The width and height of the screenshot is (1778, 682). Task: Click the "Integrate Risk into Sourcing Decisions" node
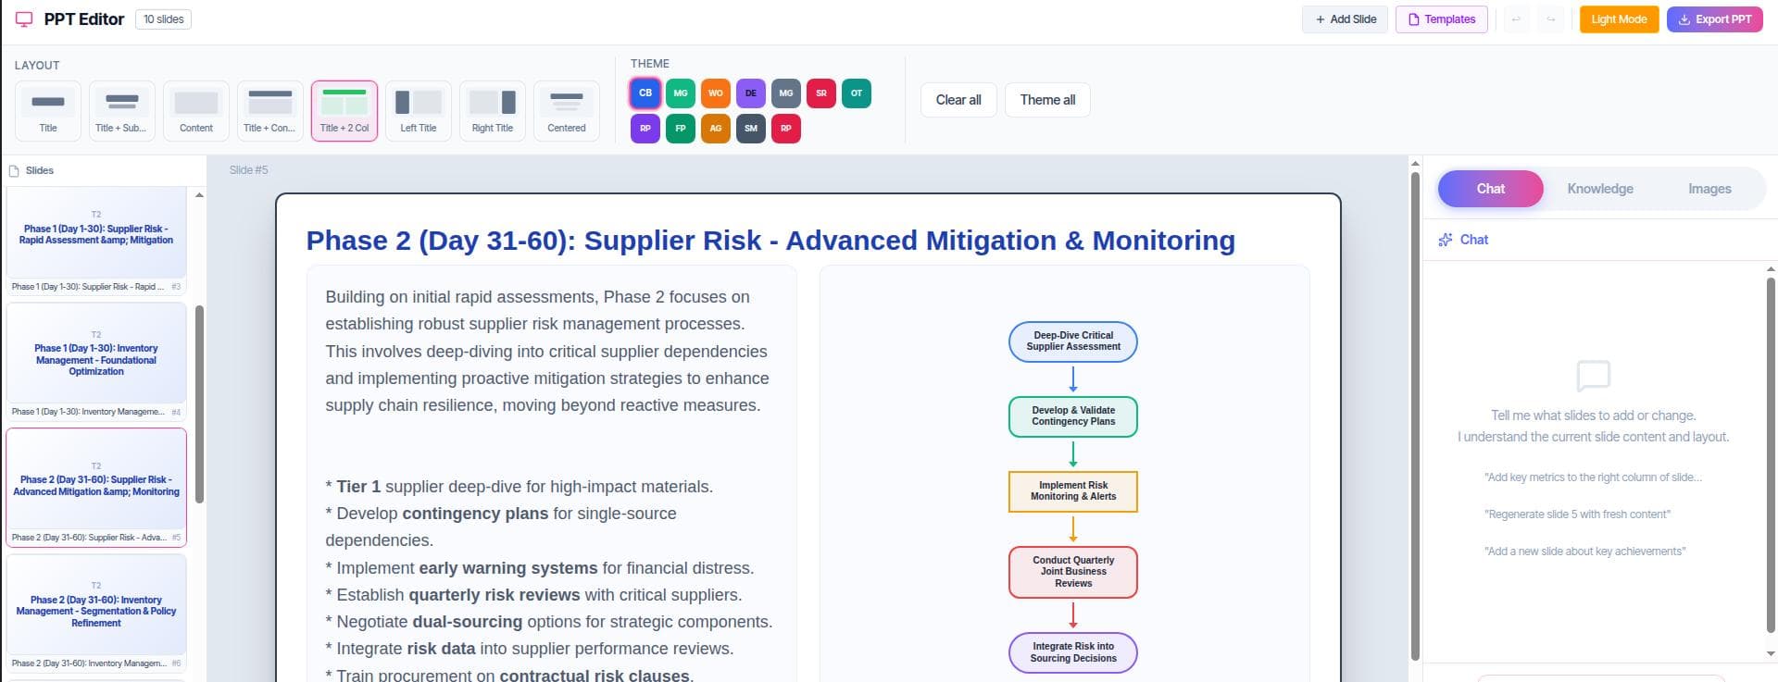point(1073,652)
